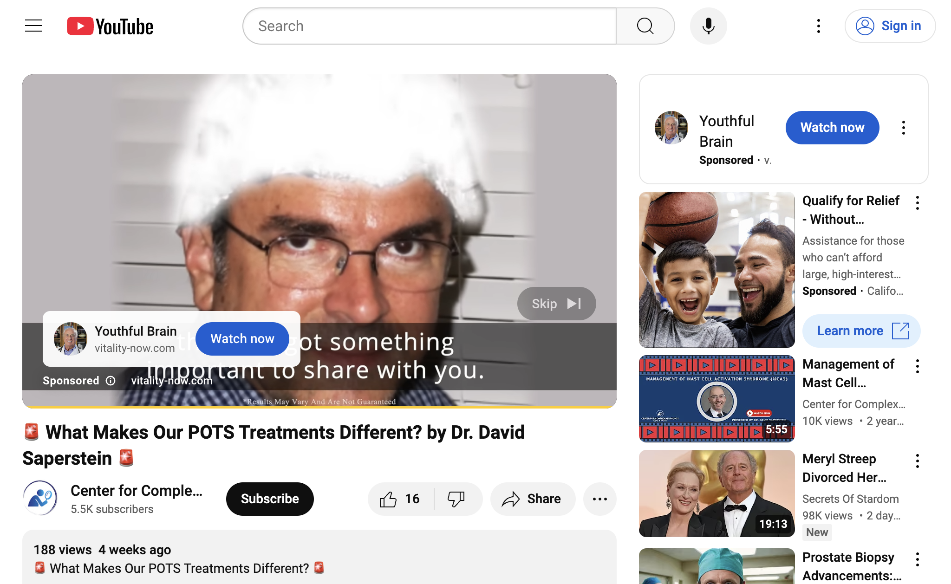Click the Qualify for Relief - Without title
The width and height of the screenshot is (951, 584).
(851, 210)
